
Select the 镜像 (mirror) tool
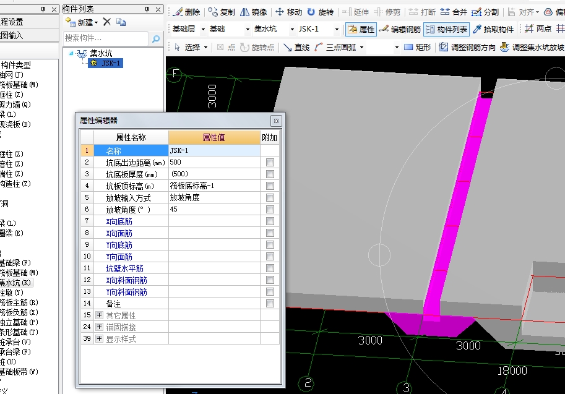(253, 12)
